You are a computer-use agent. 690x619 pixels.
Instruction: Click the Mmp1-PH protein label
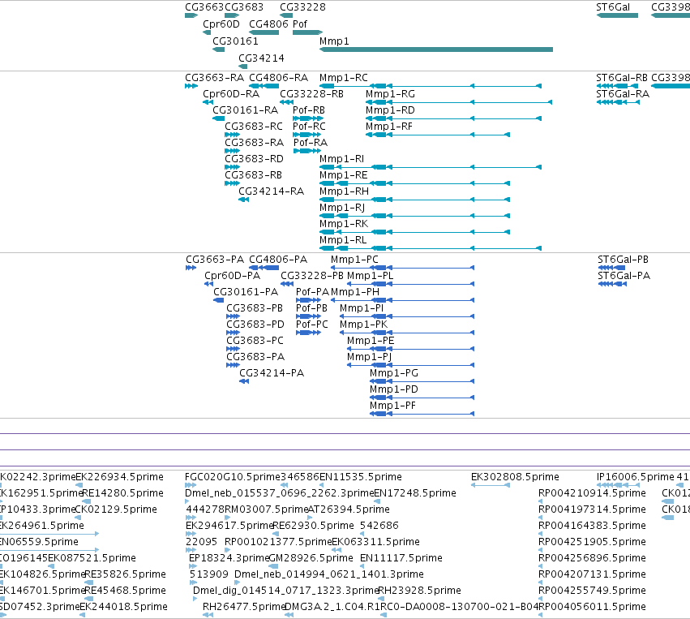tap(354, 292)
